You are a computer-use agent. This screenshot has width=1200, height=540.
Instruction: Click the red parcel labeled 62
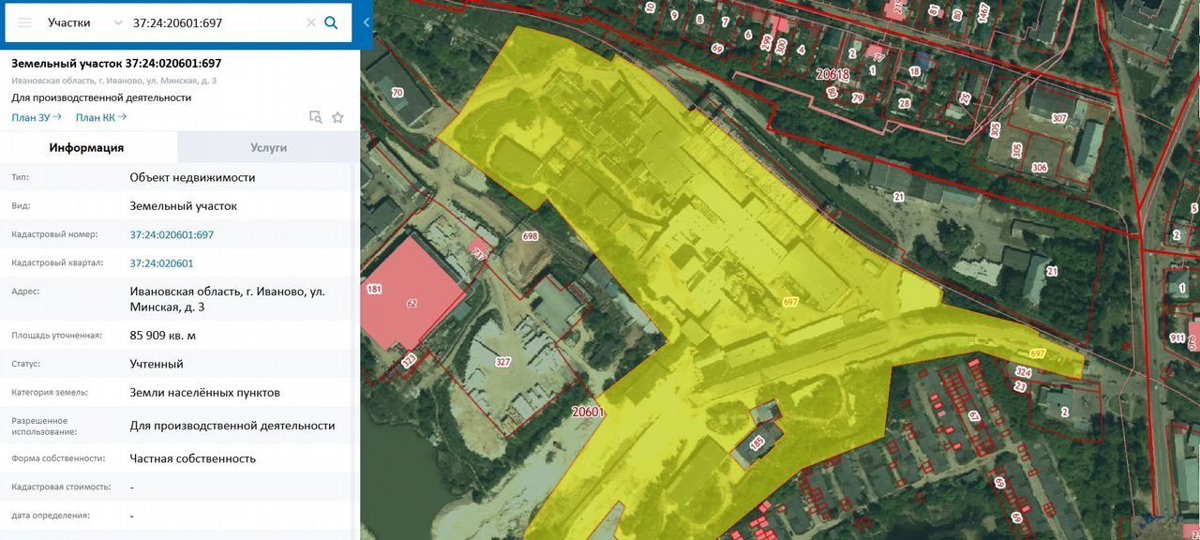point(411,303)
